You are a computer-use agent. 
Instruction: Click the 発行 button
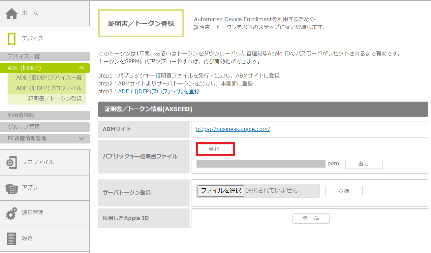215,149
